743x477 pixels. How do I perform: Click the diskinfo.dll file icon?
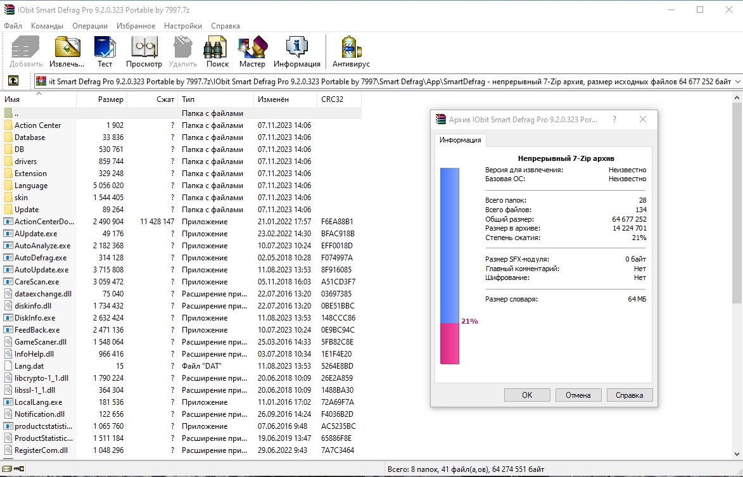[8, 305]
